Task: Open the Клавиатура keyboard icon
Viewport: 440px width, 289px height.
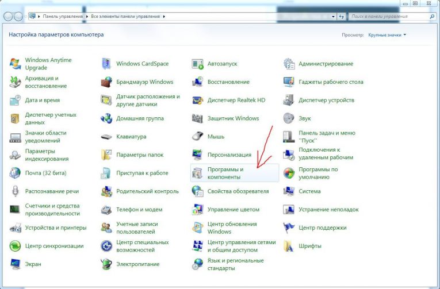Action: pyautogui.click(x=106, y=137)
